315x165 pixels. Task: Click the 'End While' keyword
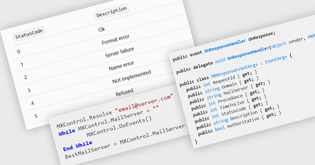click(x=78, y=146)
